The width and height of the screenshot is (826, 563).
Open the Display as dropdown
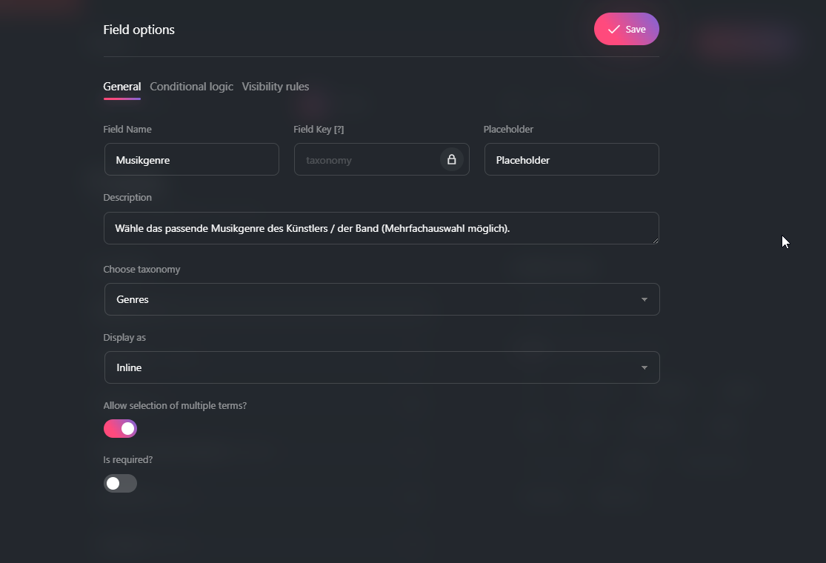pos(382,367)
